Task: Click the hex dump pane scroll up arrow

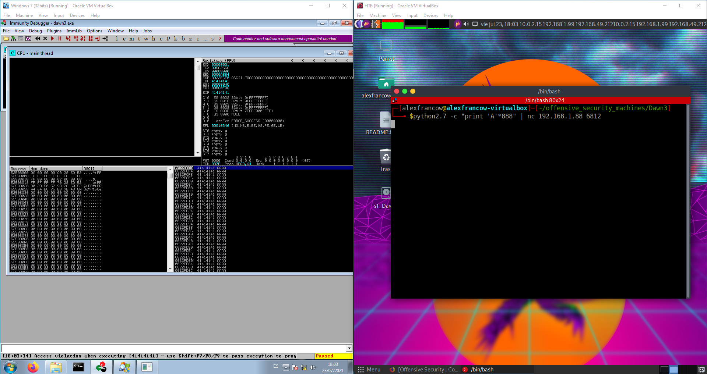Action: click(170, 169)
